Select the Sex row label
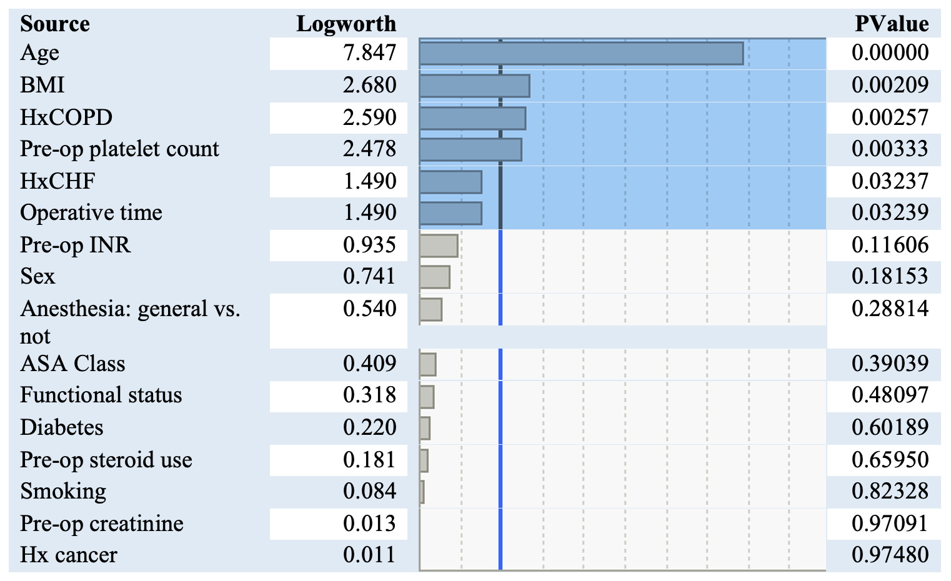951x581 pixels. 37,277
